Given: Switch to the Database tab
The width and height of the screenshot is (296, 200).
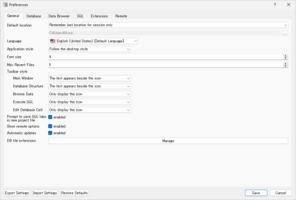Looking at the screenshot, I should click(34, 16).
